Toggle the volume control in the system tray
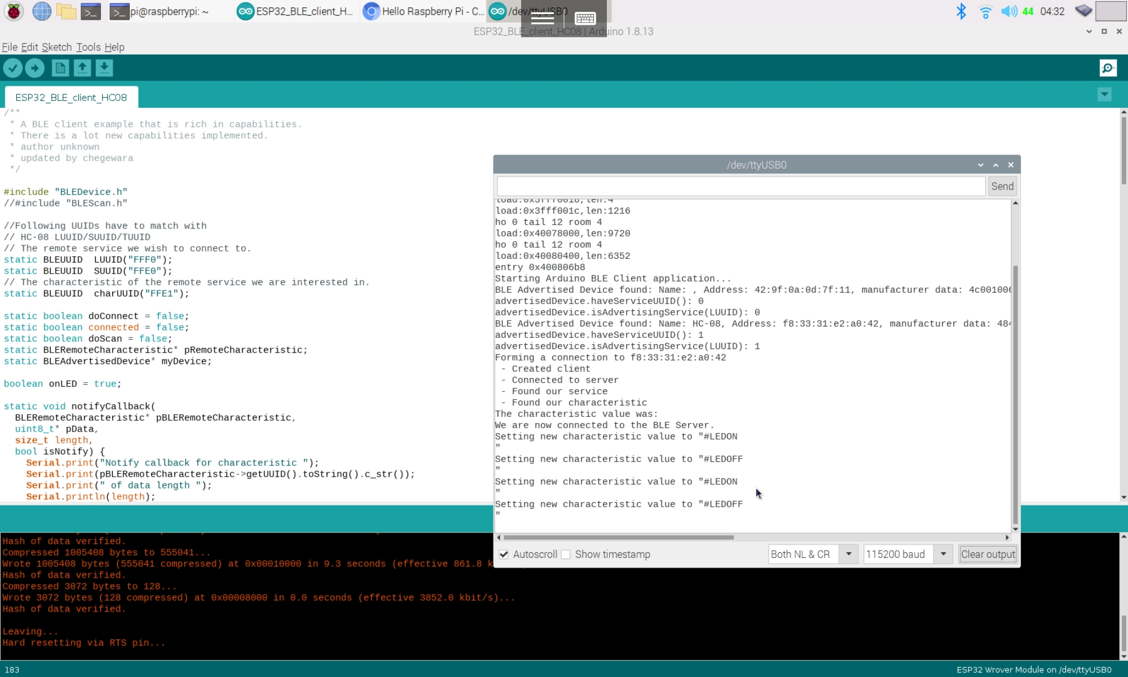1128x677 pixels. point(1010,10)
